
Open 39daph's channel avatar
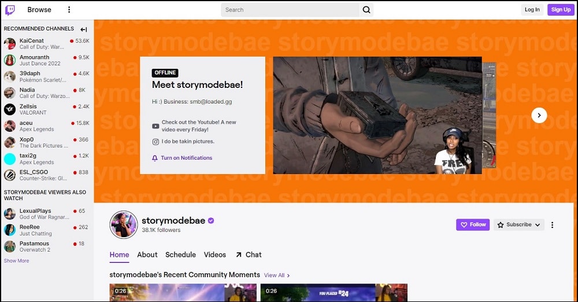point(10,76)
